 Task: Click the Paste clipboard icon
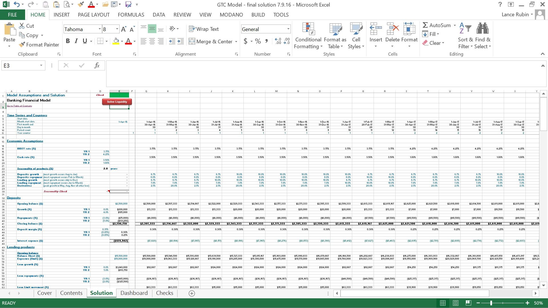9,29
